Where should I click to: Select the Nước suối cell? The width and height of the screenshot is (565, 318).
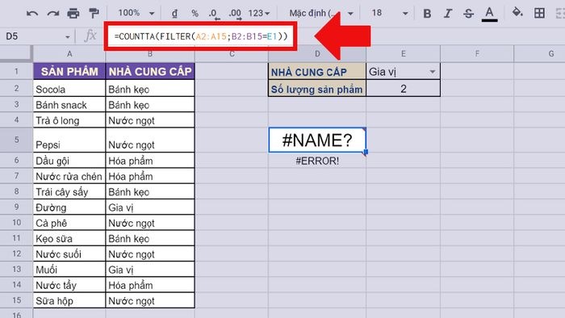coord(69,253)
